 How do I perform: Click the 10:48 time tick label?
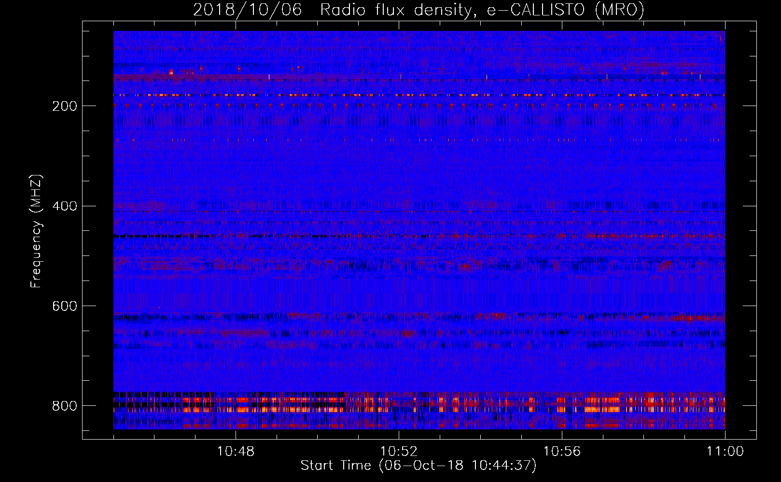pyautogui.click(x=236, y=452)
